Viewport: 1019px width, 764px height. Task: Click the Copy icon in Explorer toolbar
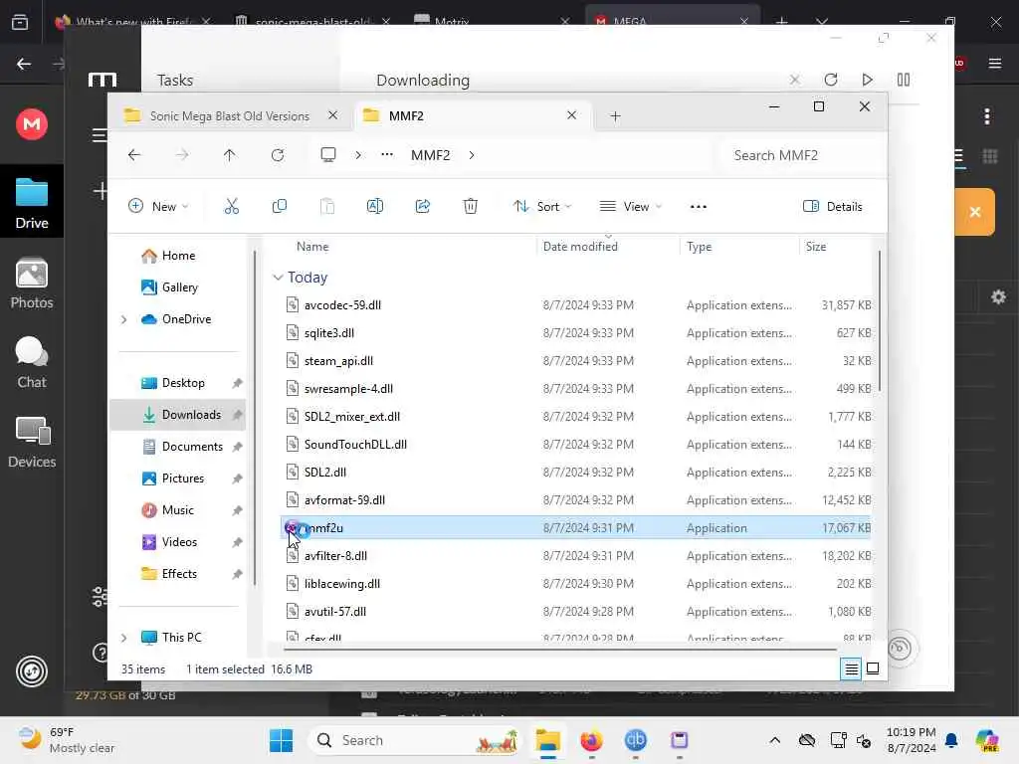pyautogui.click(x=280, y=207)
